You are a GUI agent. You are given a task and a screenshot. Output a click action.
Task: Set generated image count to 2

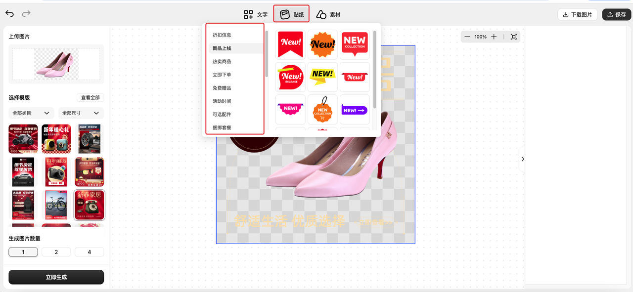pos(56,252)
